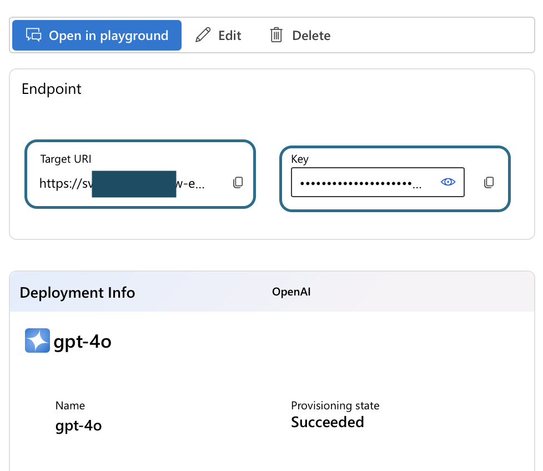Click the Provisioning state label
The image size is (543, 471).
335,405
